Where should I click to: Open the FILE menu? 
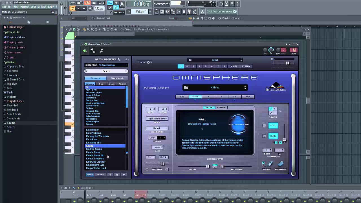pyautogui.click(x=5, y=7)
